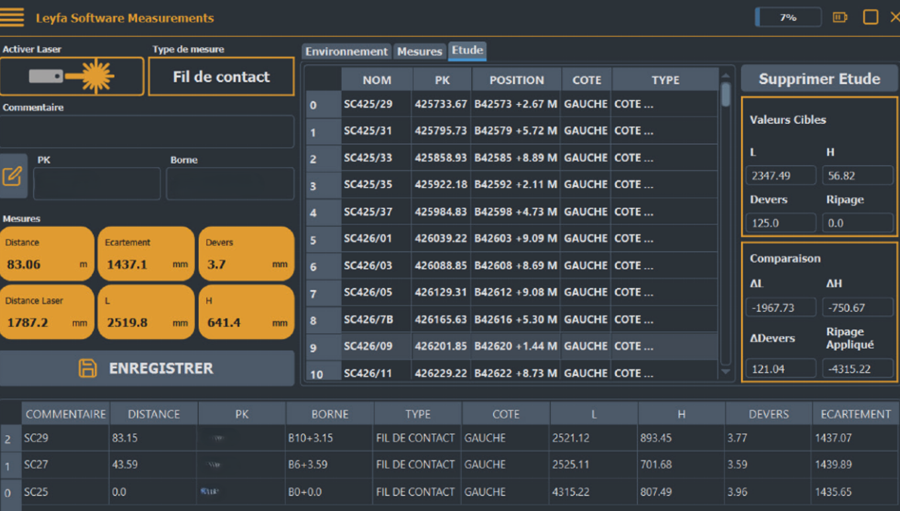Select Fil de contact measurement type

click(221, 76)
